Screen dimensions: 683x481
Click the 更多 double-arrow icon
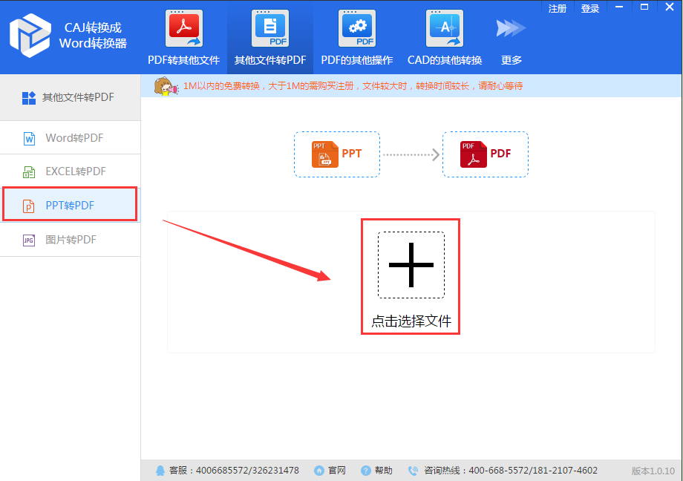pos(511,28)
